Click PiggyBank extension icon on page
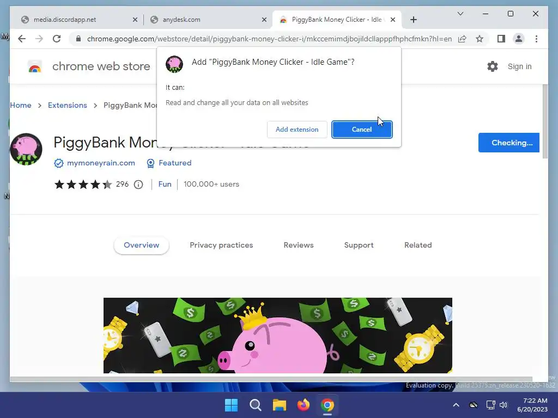Image resolution: width=558 pixels, height=418 pixels. 26,149
